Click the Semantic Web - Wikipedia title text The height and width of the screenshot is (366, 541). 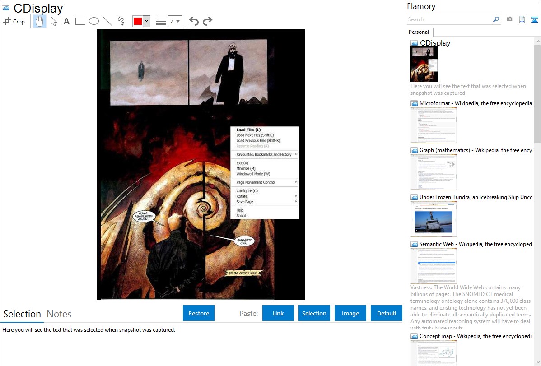(476, 244)
